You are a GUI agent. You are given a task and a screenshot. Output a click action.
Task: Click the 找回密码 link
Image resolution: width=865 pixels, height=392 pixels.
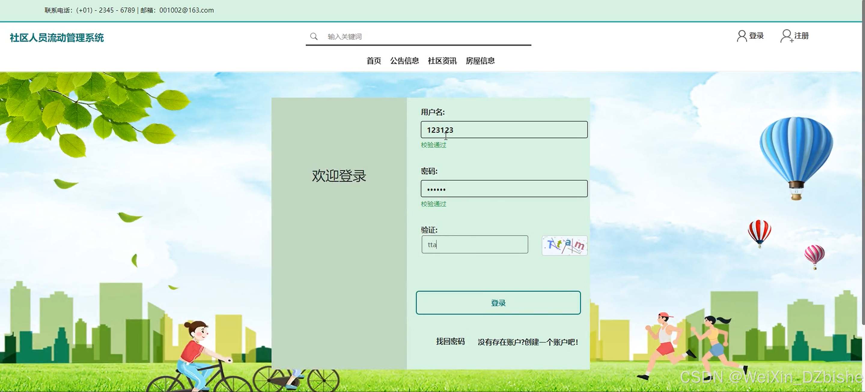coord(450,341)
